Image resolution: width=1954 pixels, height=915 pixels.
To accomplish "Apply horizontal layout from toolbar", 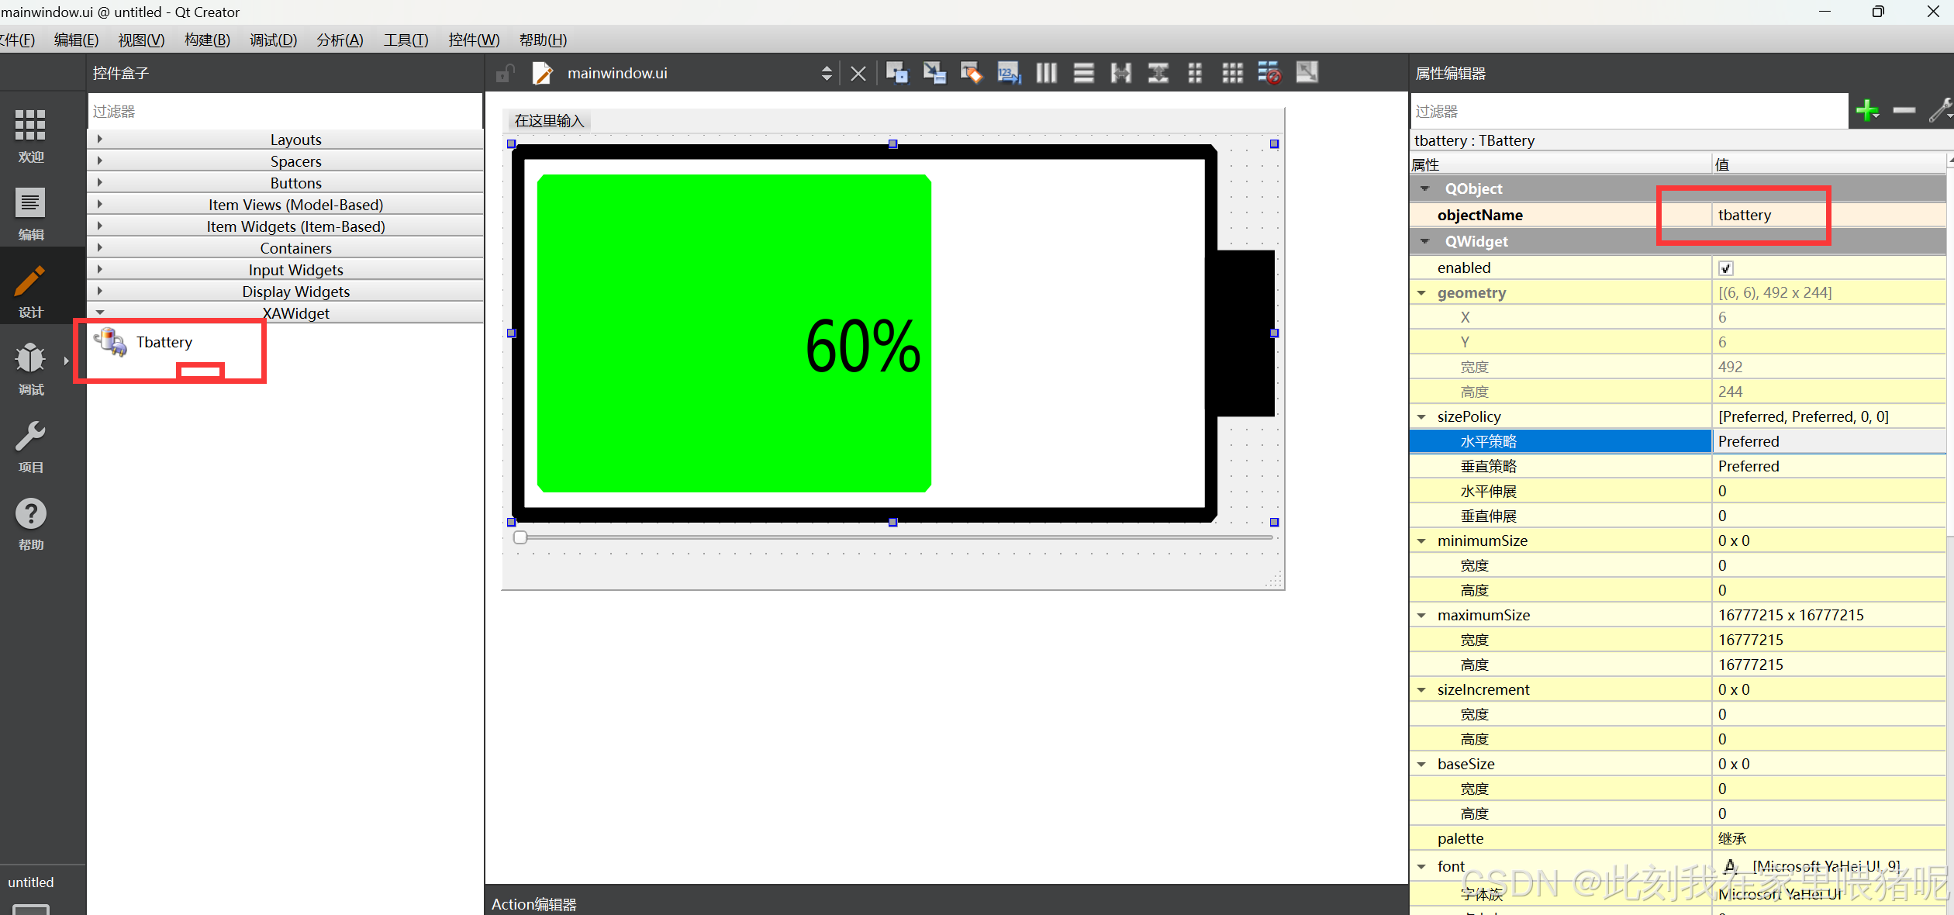I will pos(1046,73).
